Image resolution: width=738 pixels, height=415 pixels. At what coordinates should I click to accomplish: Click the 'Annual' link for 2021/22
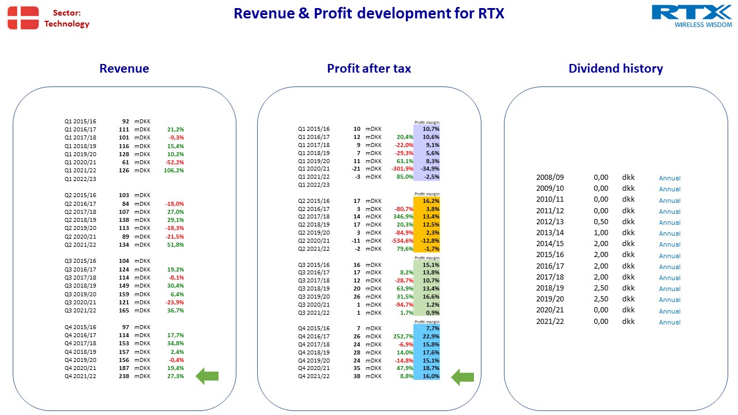(669, 322)
